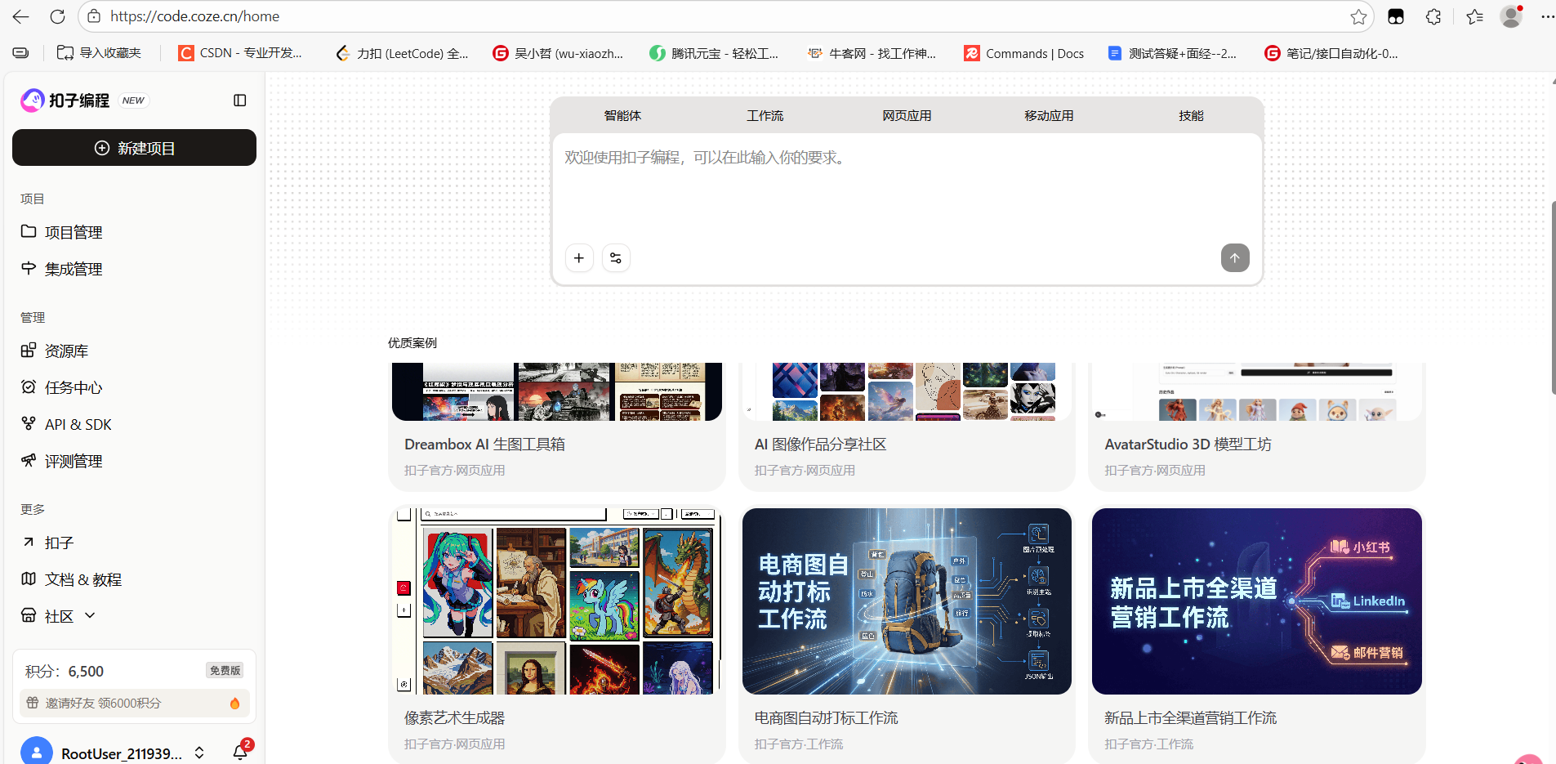Open 导入收藏夹 bookmark folder
This screenshot has height=764, width=1556.
click(x=99, y=53)
